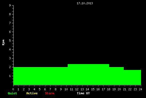
Task: Select the yellow Active legend label
Action: (x=32, y=93)
